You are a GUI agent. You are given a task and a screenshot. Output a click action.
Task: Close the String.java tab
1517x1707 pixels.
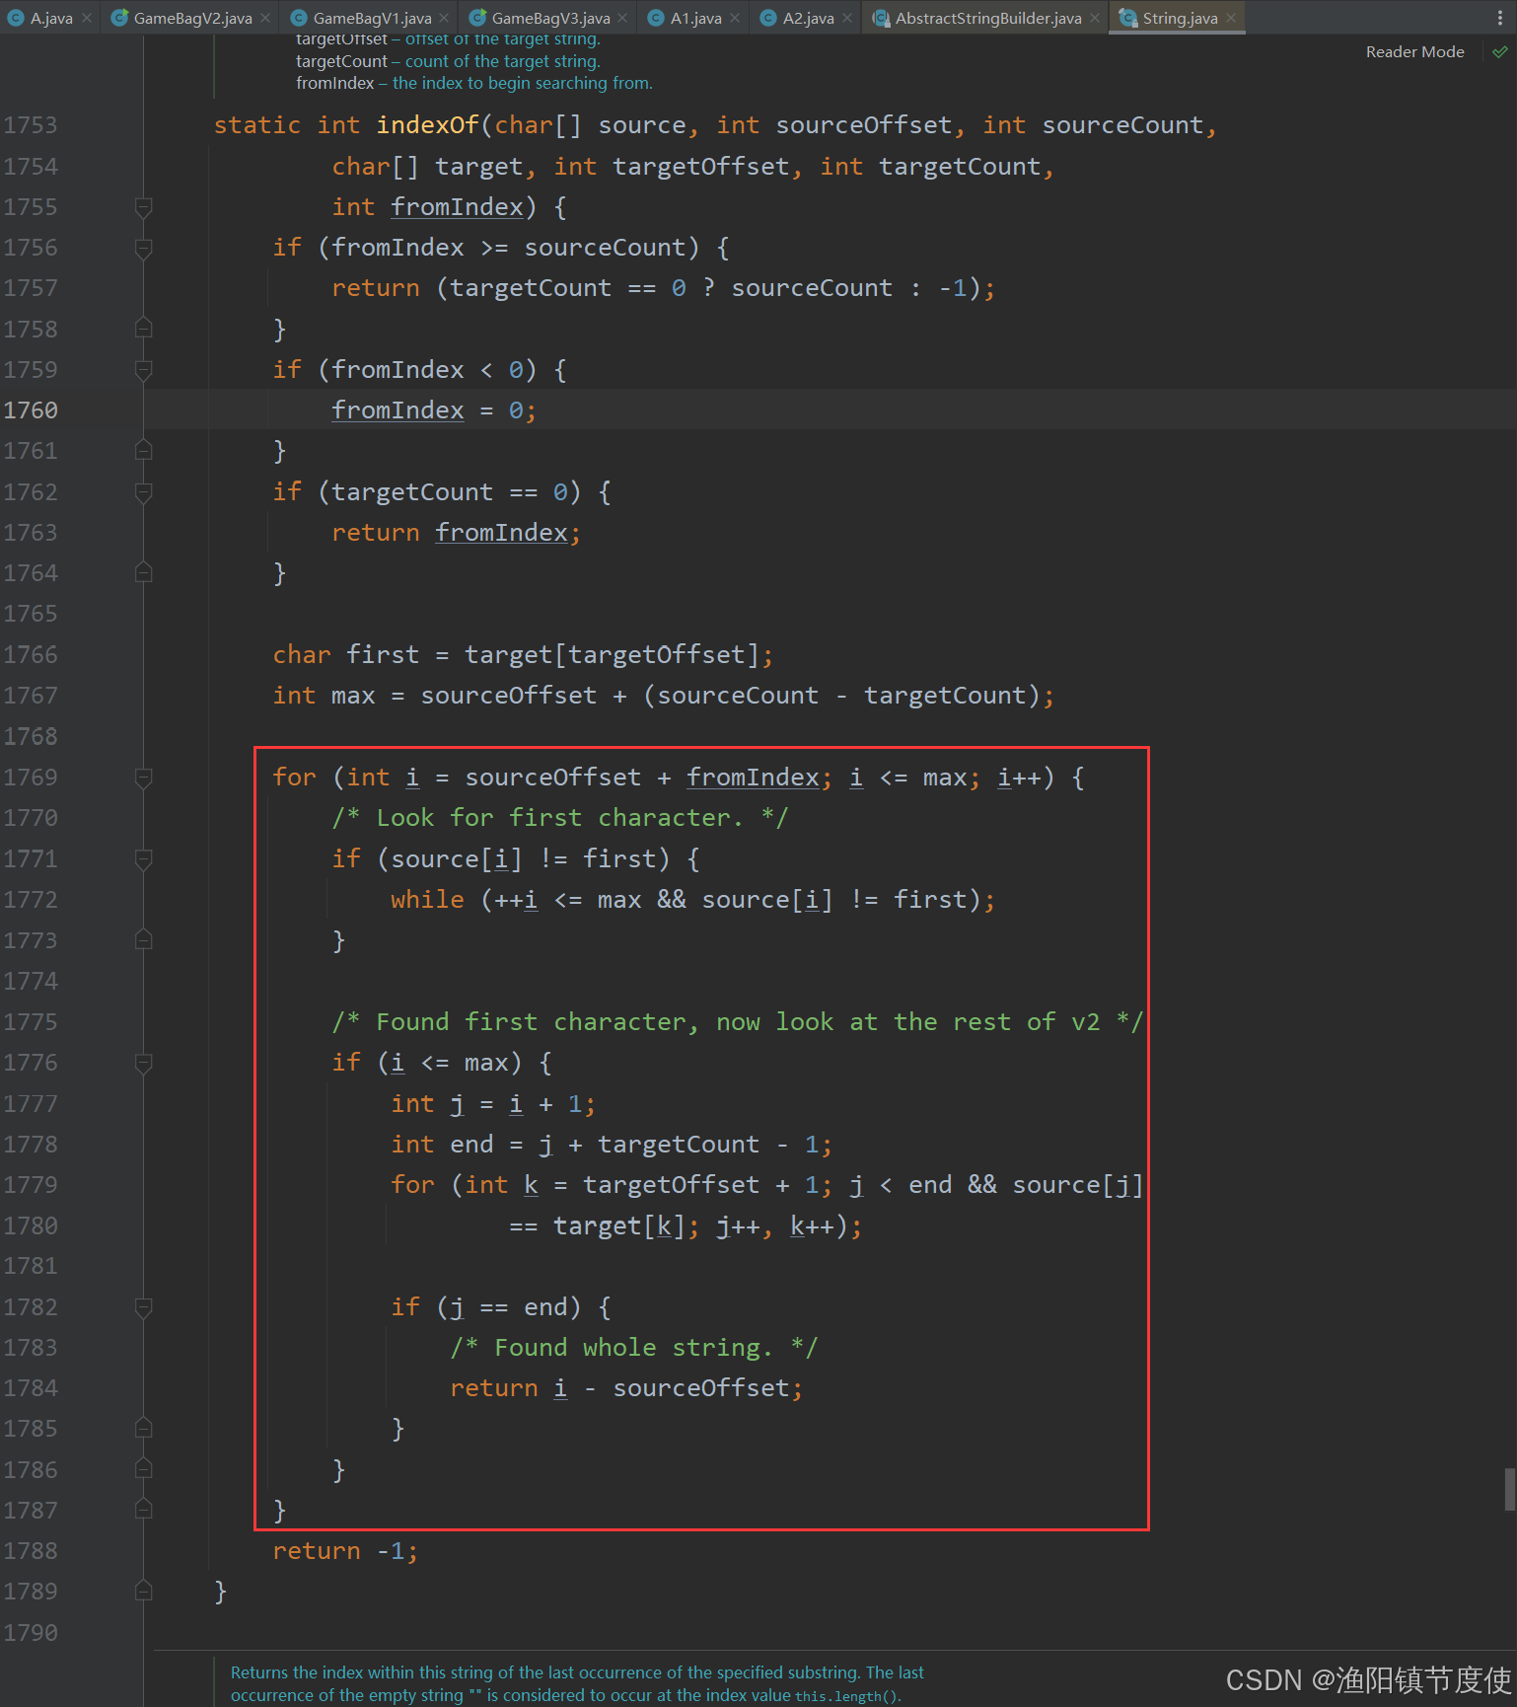point(1231,18)
